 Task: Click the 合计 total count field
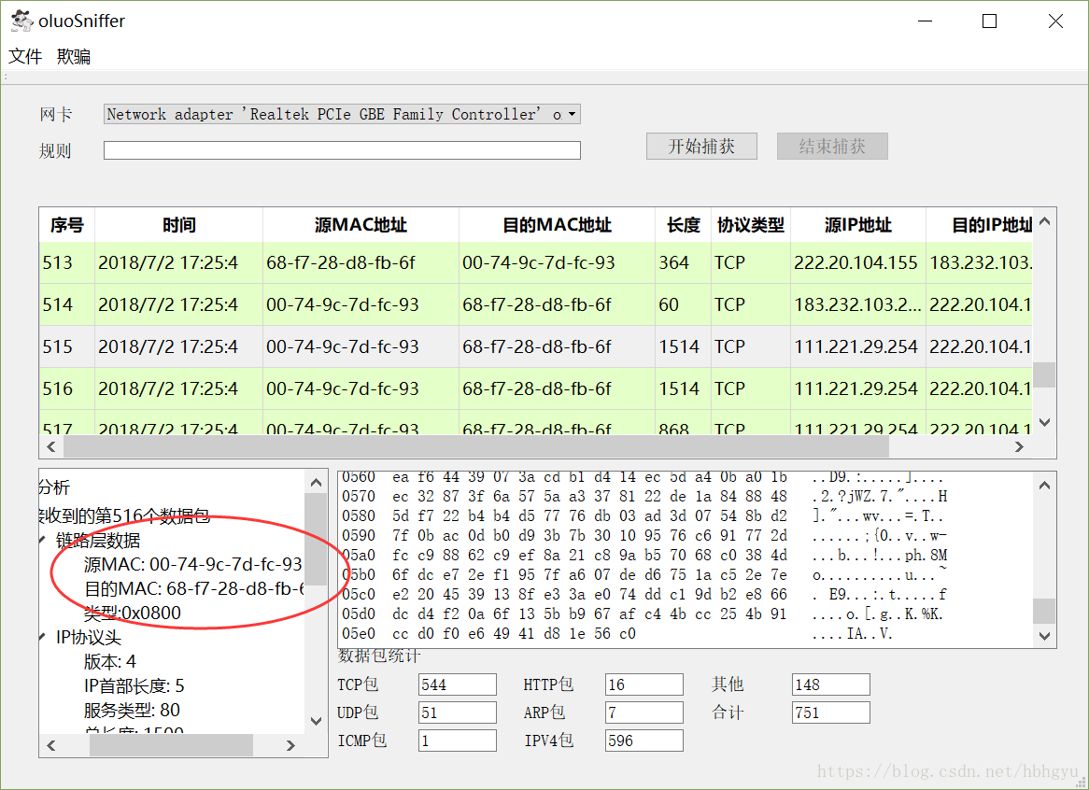(x=830, y=712)
